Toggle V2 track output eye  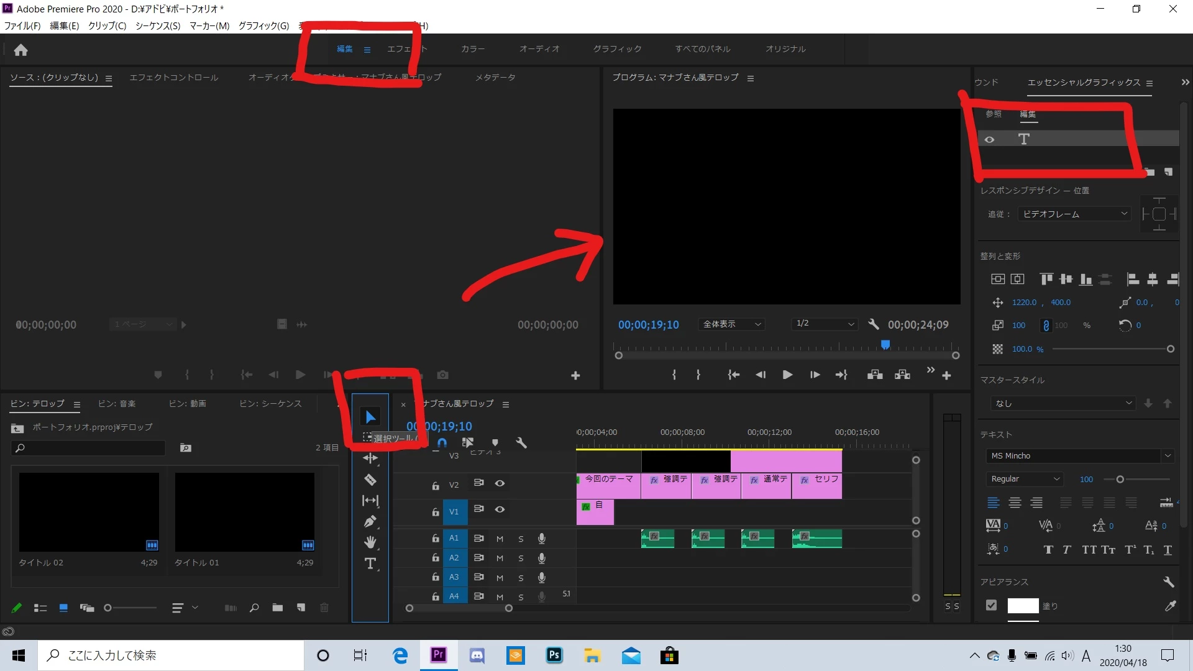pyautogui.click(x=500, y=483)
